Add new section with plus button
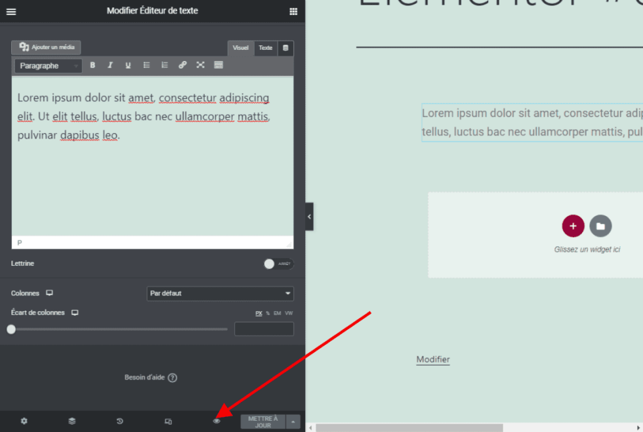The image size is (643, 432). [573, 226]
